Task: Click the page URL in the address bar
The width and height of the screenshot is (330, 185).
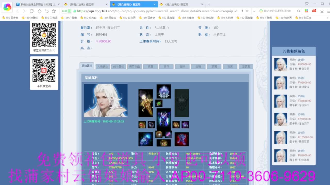Action: pos(157,11)
